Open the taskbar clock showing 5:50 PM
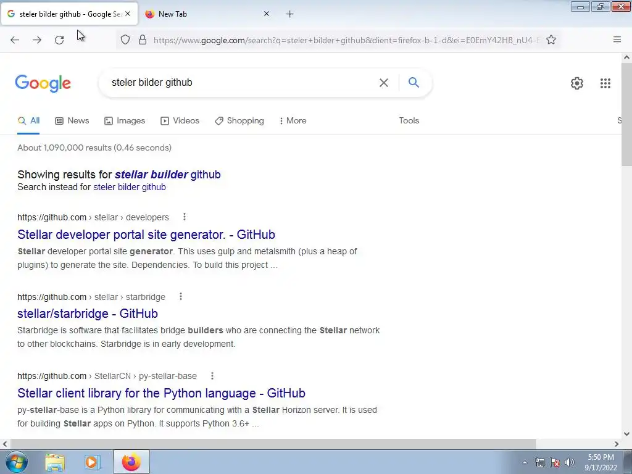632x474 pixels. 601,462
